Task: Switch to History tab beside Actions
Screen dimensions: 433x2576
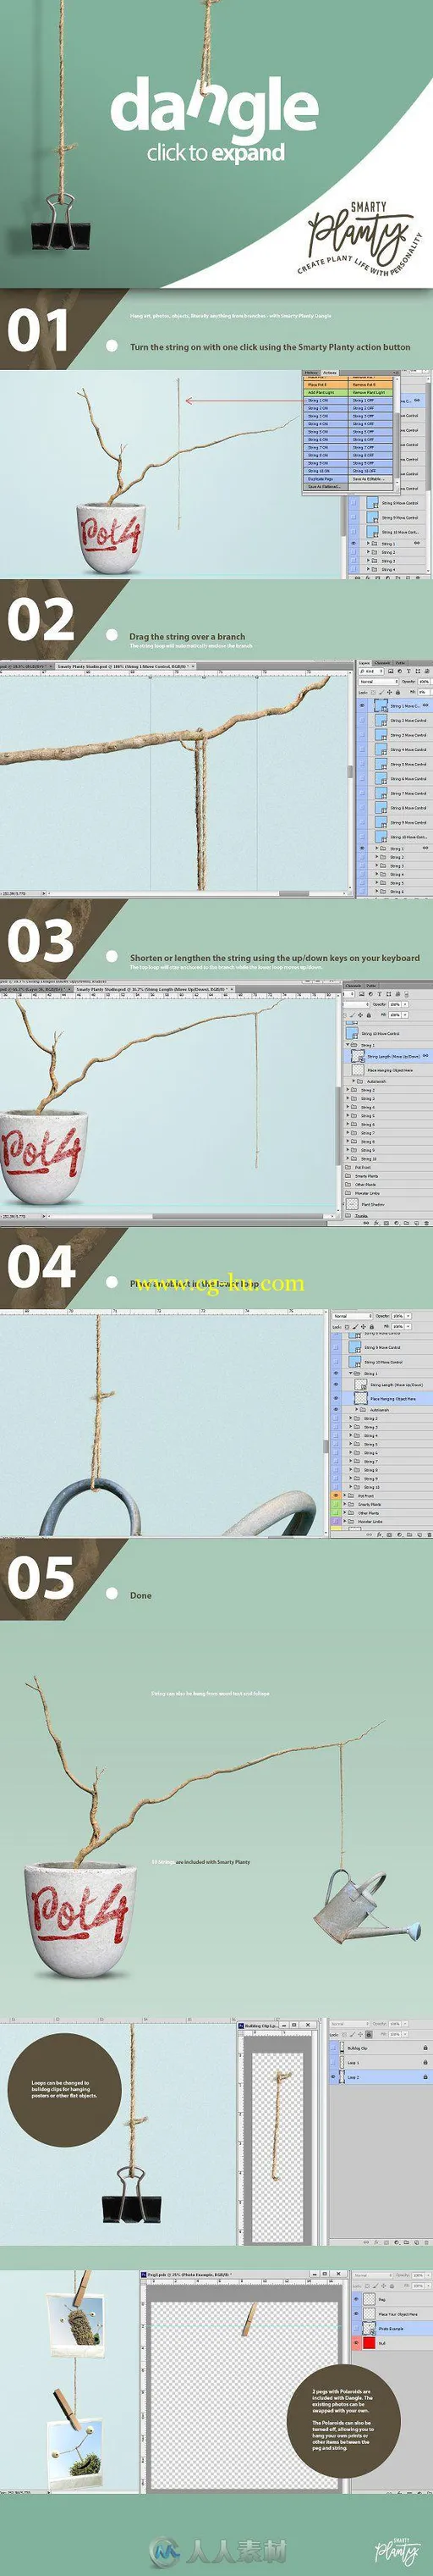Action: point(311,373)
